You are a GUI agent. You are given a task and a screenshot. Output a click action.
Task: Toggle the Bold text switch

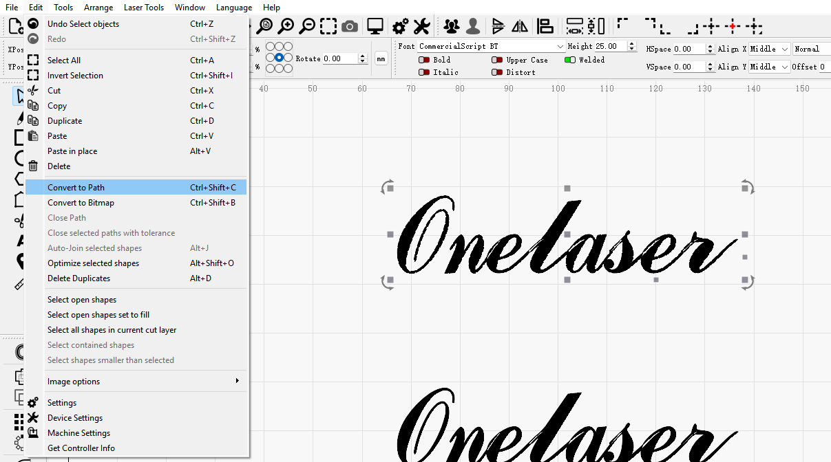point(424,60)
